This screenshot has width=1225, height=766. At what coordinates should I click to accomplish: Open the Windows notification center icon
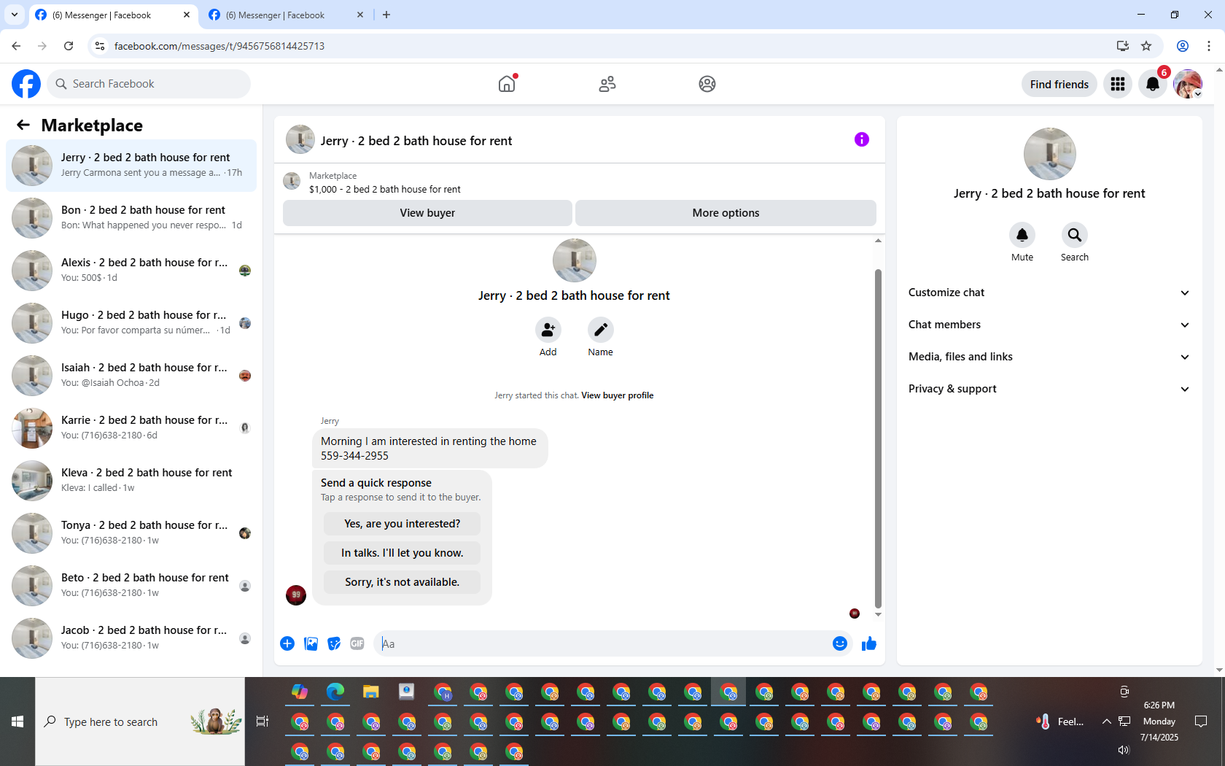1201,721
